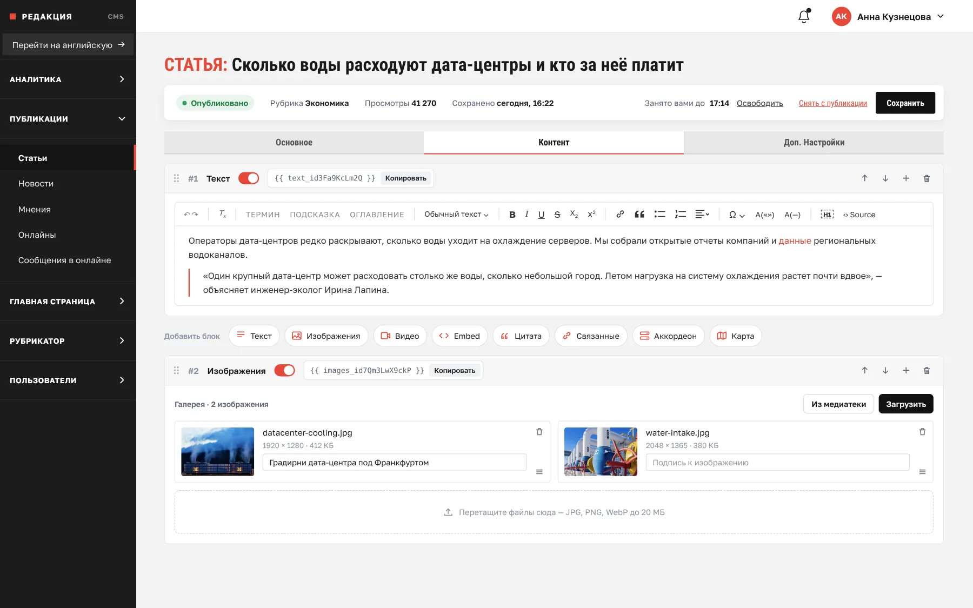Screen dimensions: 973x608
Task: Create a bulleted list
Action: click(x=659, y=215)
